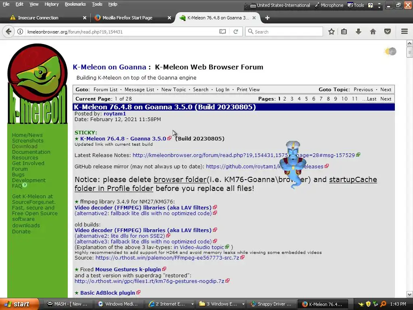Expand the 3 Windows Explorer taskbar group arrow
Image resolution: width=413 pixels, height=310 pixels.
click(243, 304)
